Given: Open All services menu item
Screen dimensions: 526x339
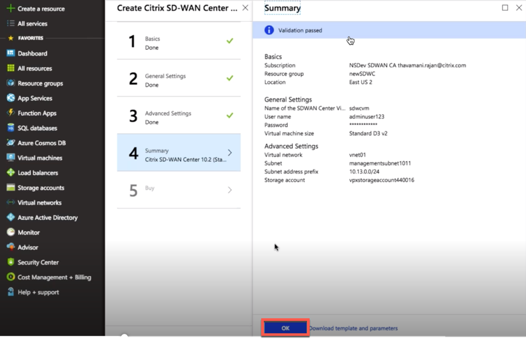Looking at the screenshot, I should pyautogui.click(x=32, y=23).
